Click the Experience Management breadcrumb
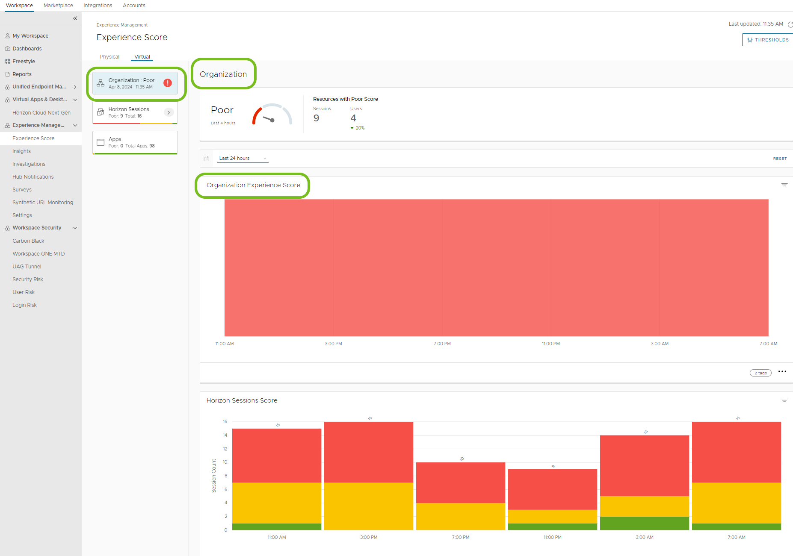 [x=122, y=25]
